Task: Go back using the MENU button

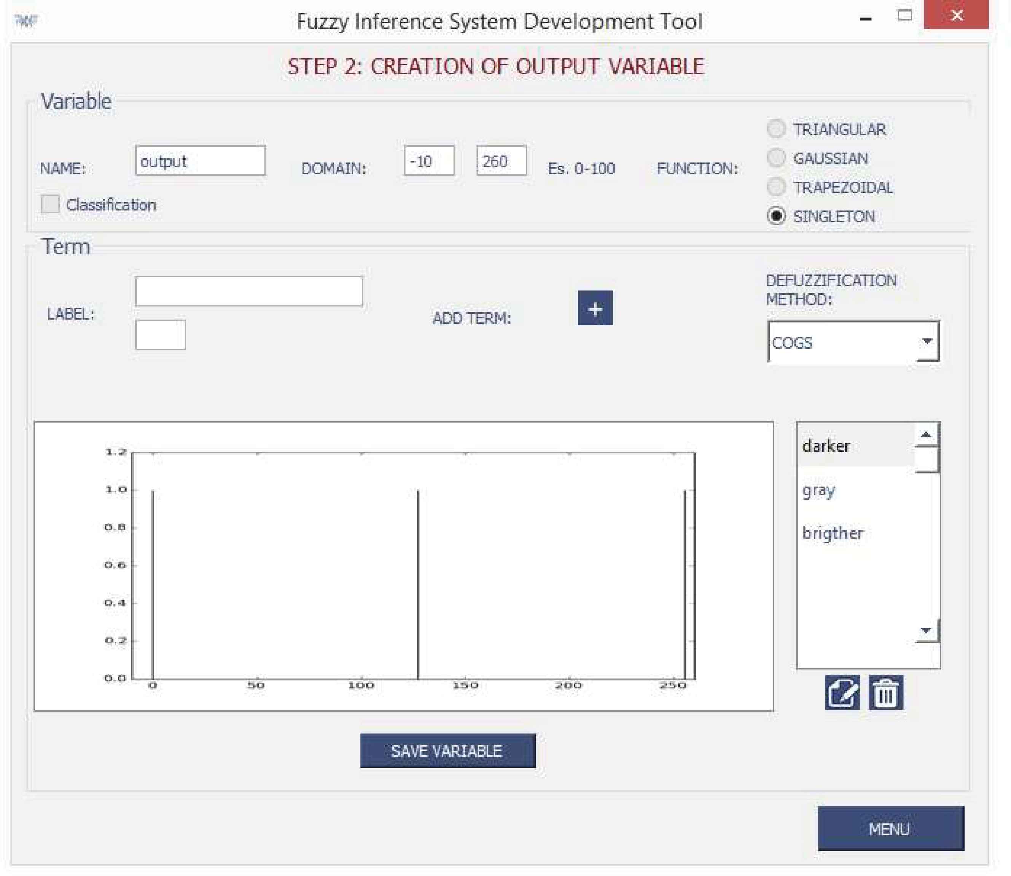Action: [890, 829]
